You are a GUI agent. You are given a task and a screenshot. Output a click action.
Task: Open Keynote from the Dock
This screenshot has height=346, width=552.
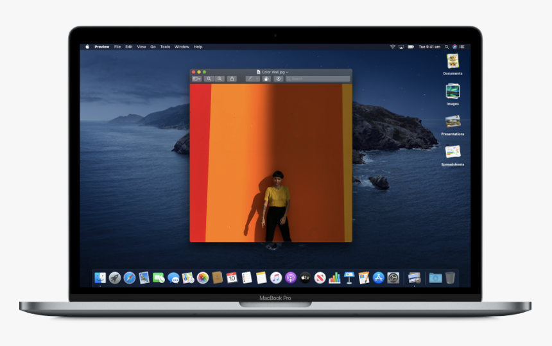click(x=349, y=278)
